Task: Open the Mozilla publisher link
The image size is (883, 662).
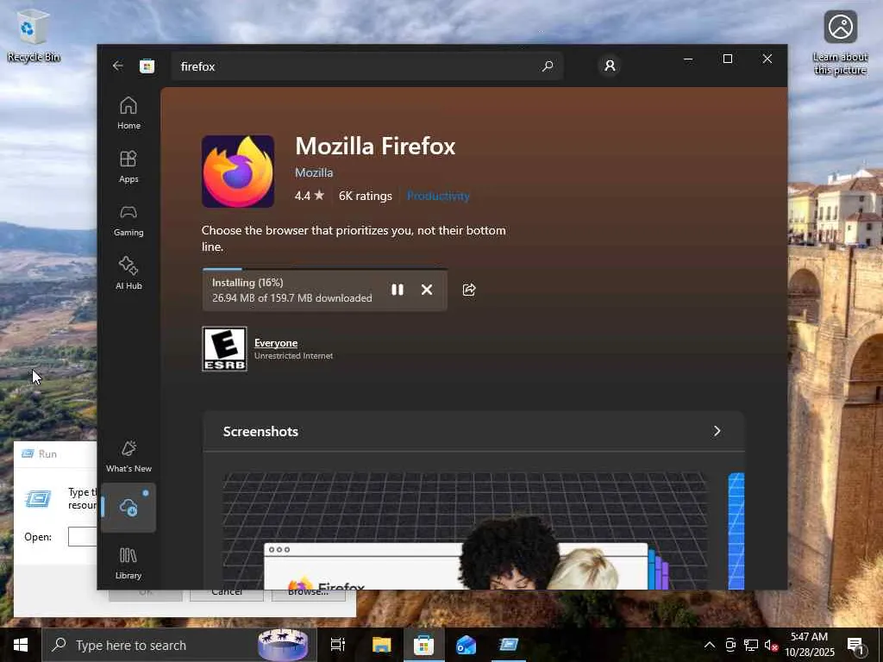Action: 314,172
